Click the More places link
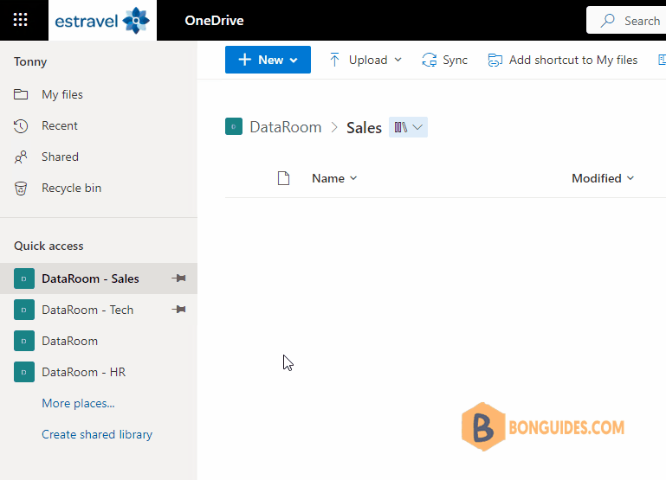The image size is (666, 480). (x=78, y=403)
